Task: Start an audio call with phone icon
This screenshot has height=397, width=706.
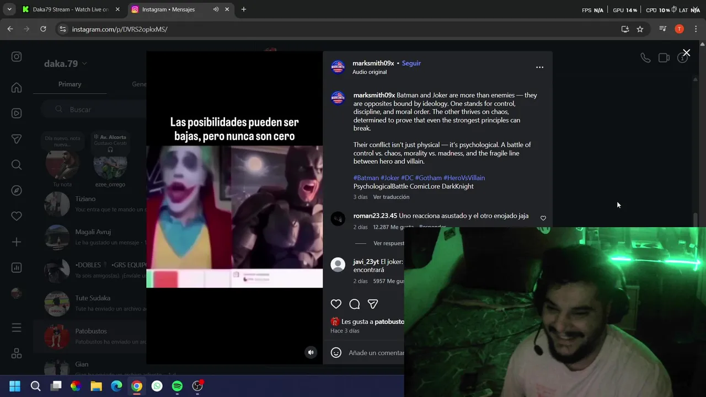Action: click(x=645, y=57)
